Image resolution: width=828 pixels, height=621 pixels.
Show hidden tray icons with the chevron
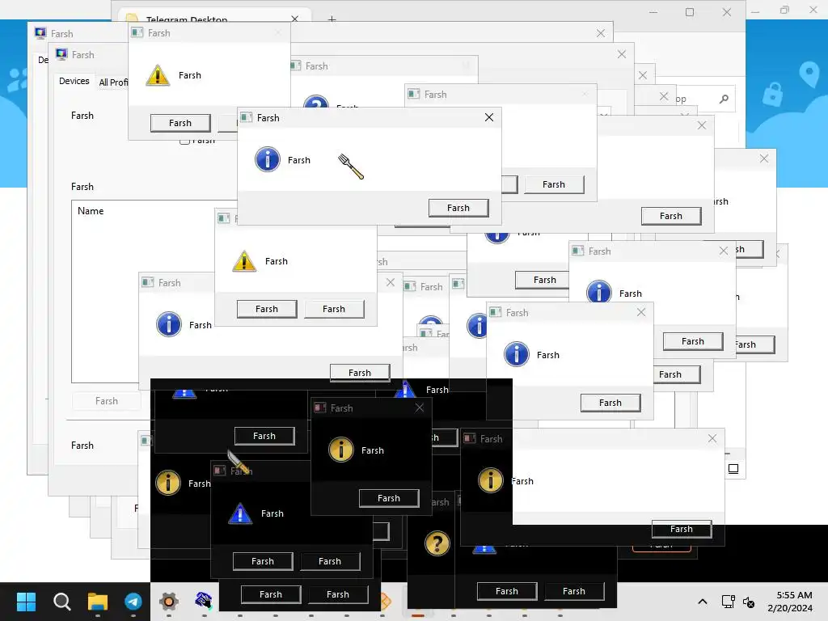coord(703,601)
